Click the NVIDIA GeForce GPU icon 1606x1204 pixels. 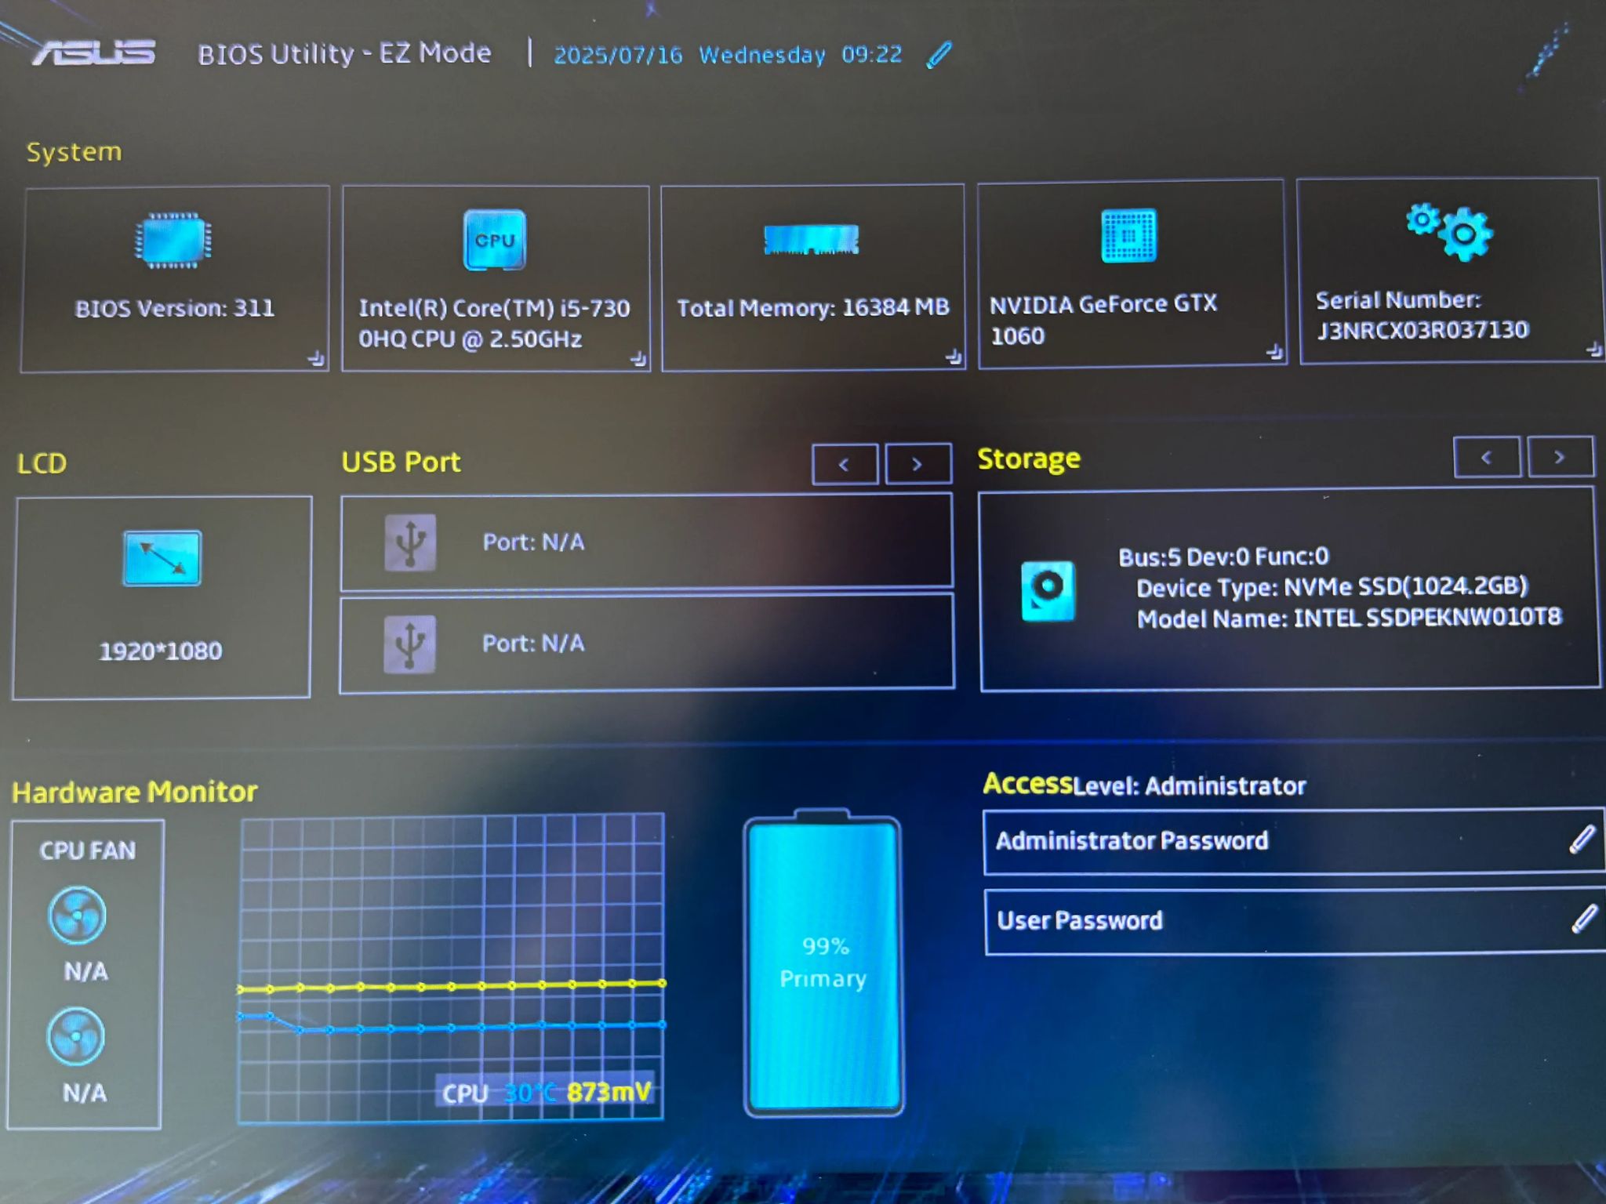click(1128, 235)
